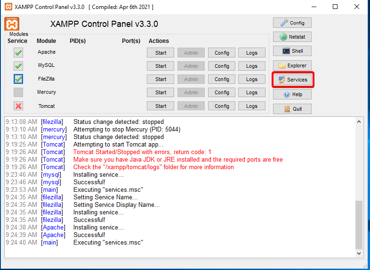370x270 pixels.
Task: Click window resize grip at corner
Action: (x=365, y=266)
